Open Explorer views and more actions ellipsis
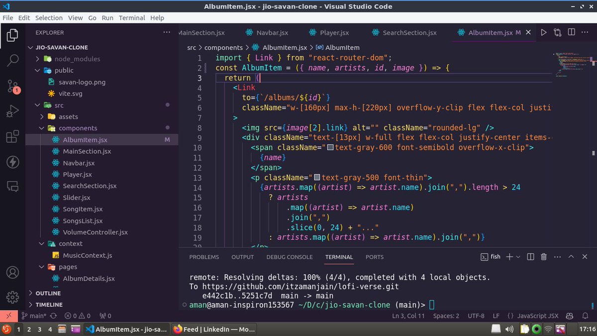This screenshot has width=597, height=336. click(167, 32)
